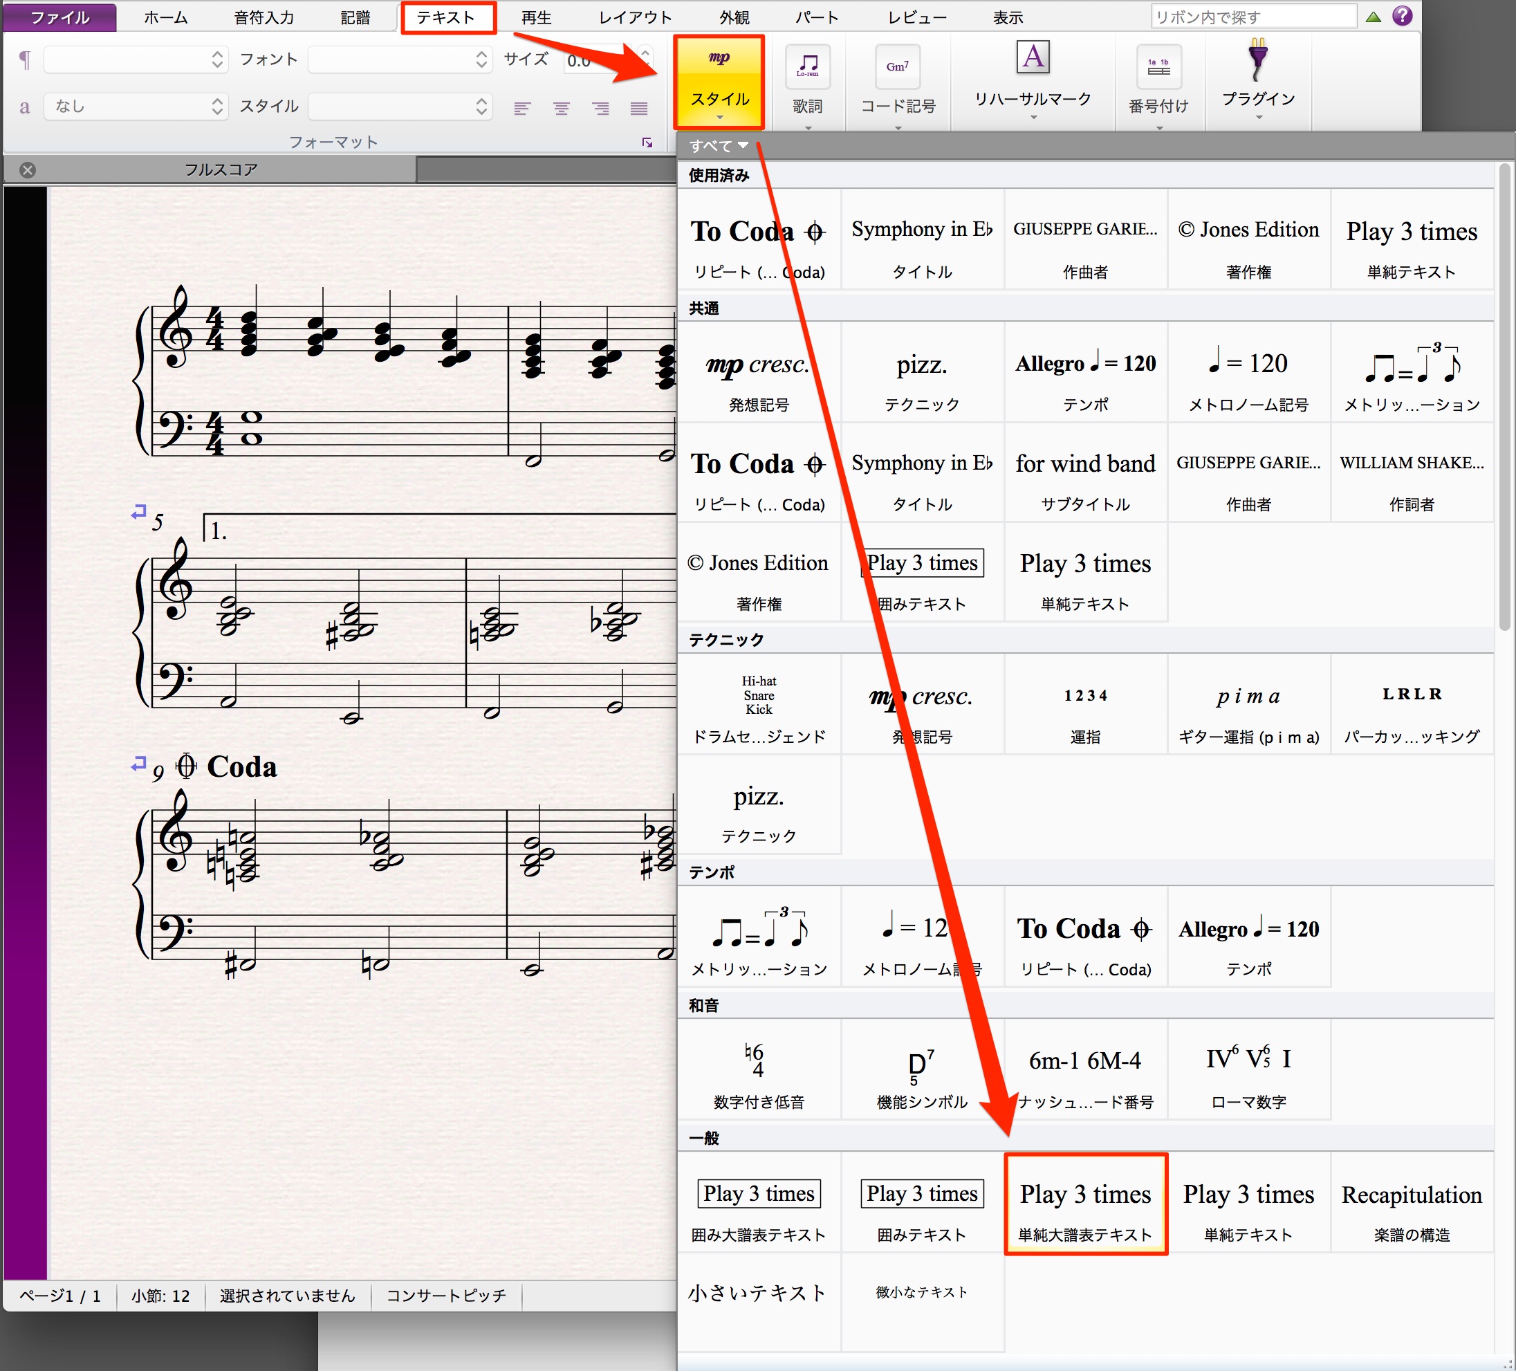This screenshot has width=1516, height=1371.
Task: Click the 番号付け numbering icon
Action: [x=1159, y=66]
